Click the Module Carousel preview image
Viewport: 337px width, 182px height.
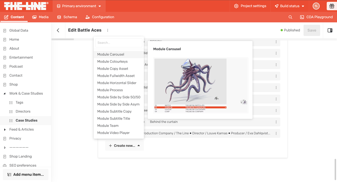201,85
